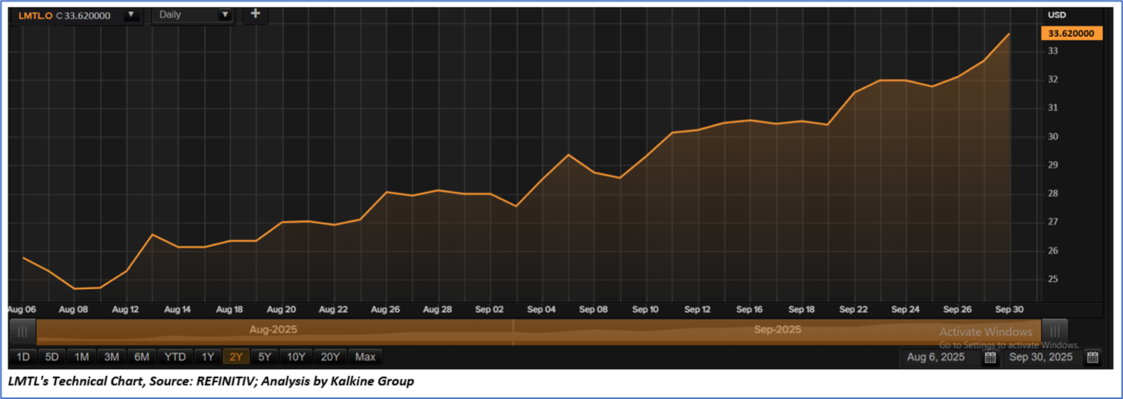The image size is (1123, 399).
Task: Select the 20Y time range
Action: [x=330, y=357]
